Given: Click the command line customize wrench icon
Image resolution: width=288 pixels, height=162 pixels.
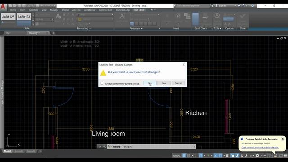Looking at the screenshot, I should tap(104, 147).
